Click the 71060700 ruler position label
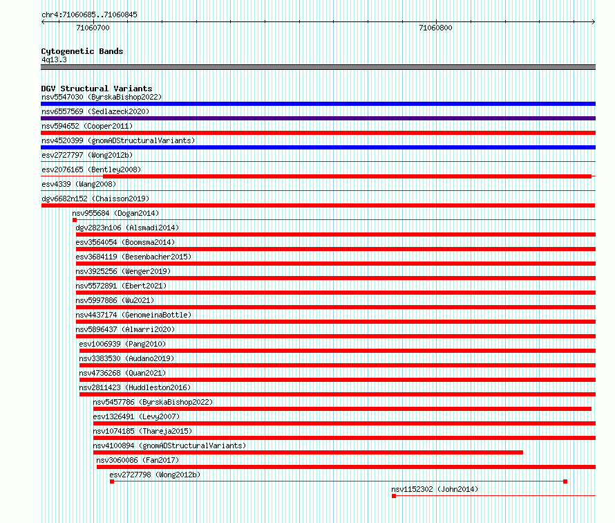This screenshot has height=523, width=615. pos(93,28)
